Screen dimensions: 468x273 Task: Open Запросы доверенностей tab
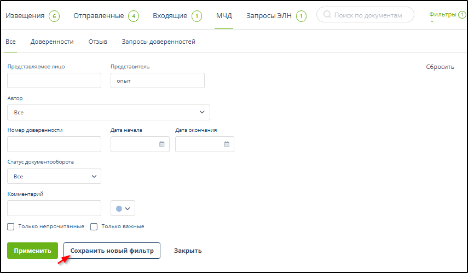pos(158,42)
